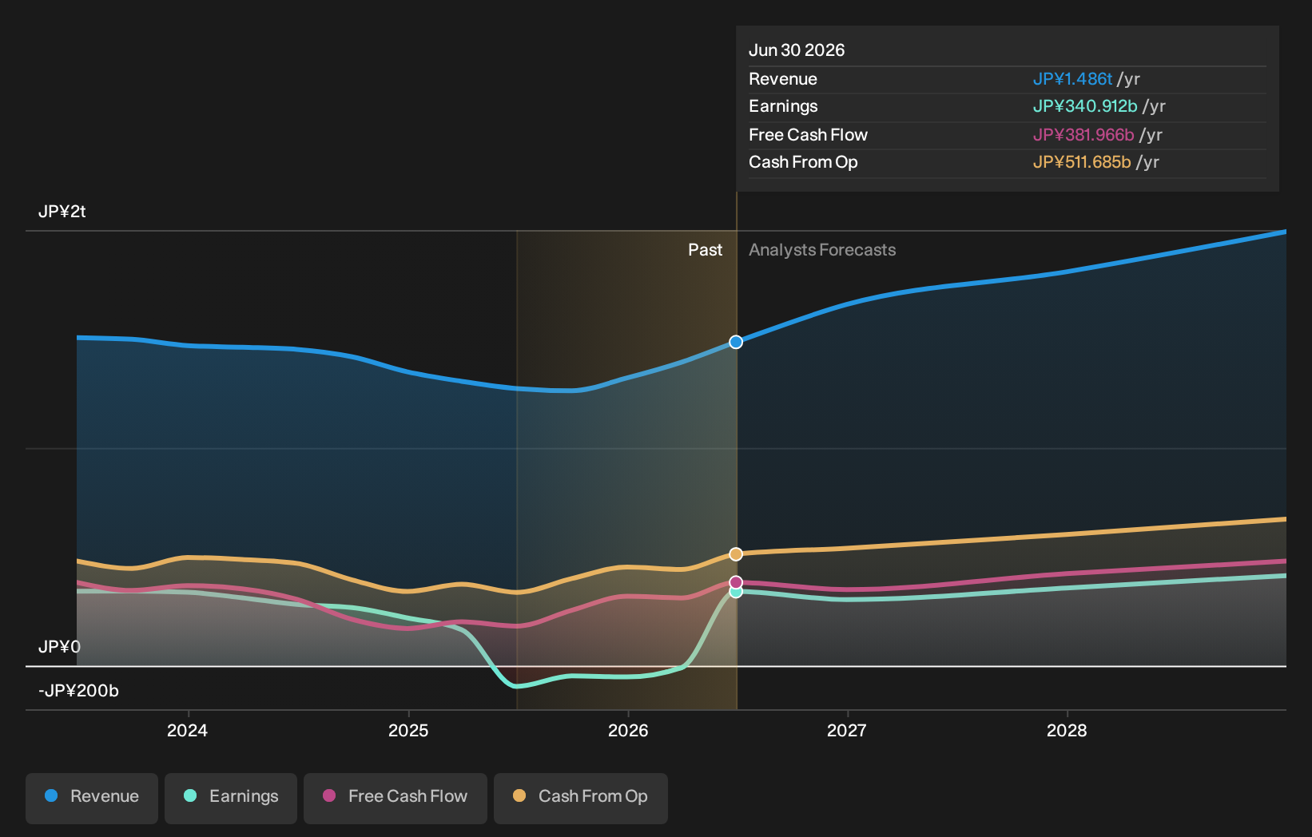Toggle the Free Cash Flow legend series
1312x837 pixels.
(x=396, y=798)
